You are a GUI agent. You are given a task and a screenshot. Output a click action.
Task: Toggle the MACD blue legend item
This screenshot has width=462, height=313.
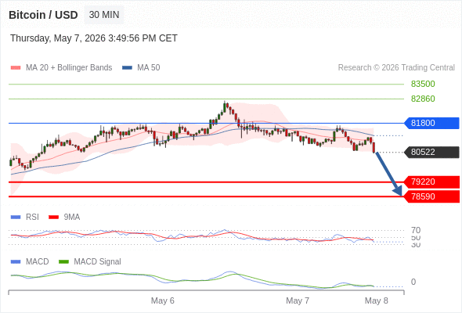coord(30,262)
